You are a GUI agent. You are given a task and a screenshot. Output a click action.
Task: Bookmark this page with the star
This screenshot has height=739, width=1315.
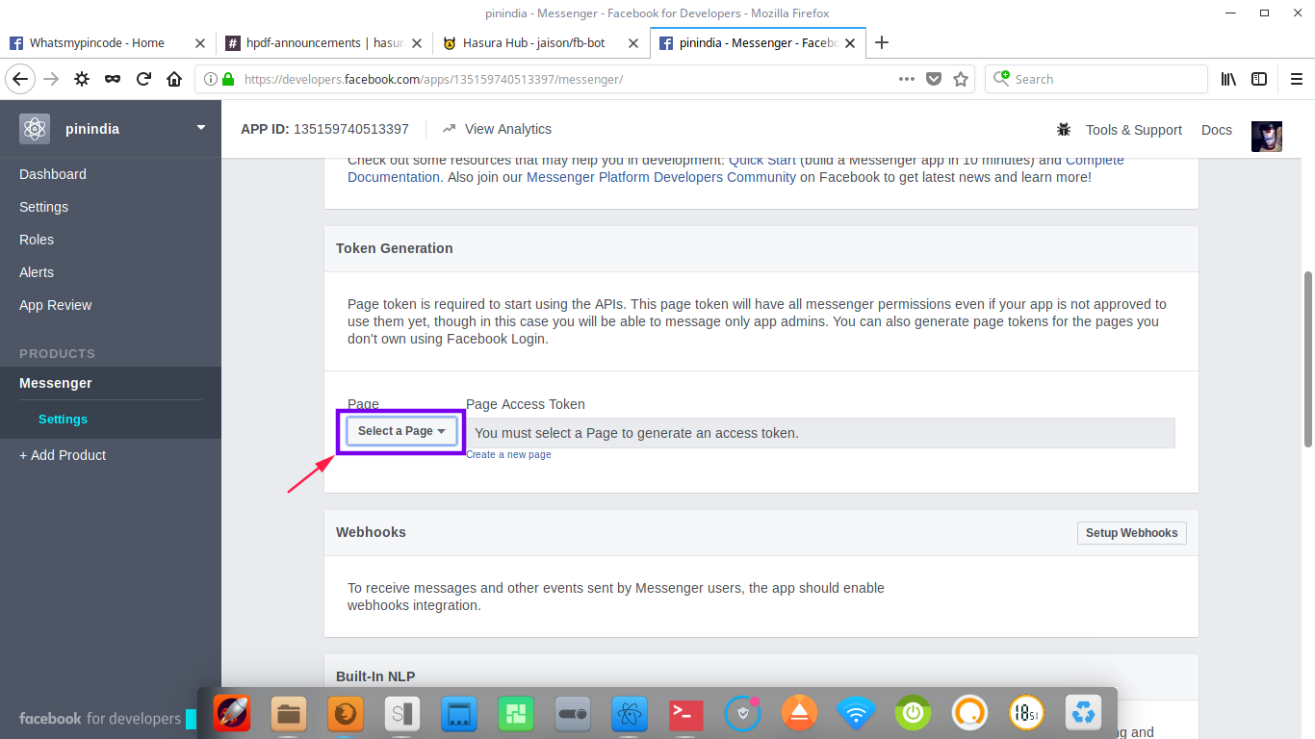961,79
